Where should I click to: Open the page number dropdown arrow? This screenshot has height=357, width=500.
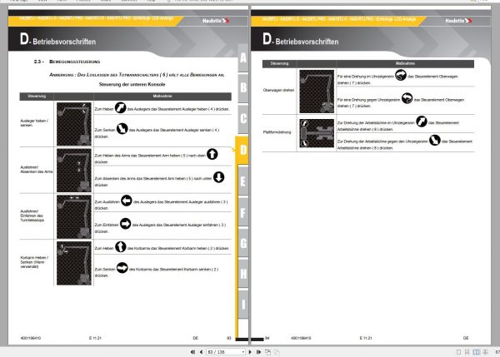tap(243, 352)
